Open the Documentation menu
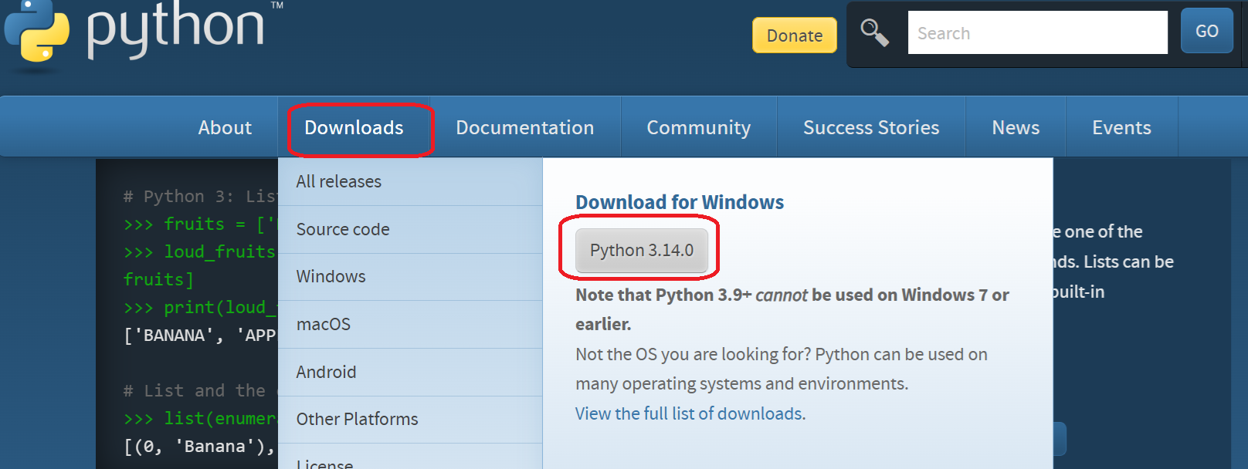This screenshot has height=469, width=1248. [x=524, y=127]
